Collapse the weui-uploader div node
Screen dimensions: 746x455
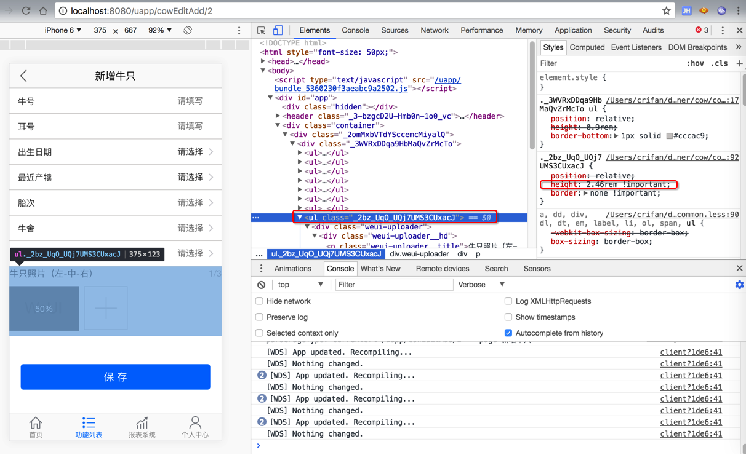(307, 227)
